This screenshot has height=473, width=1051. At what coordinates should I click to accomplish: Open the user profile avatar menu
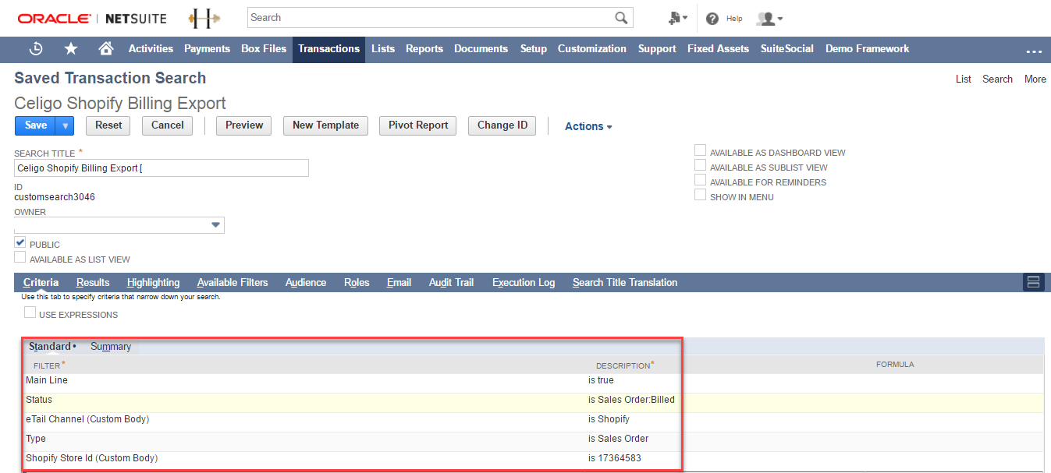(x=769, y=18)
